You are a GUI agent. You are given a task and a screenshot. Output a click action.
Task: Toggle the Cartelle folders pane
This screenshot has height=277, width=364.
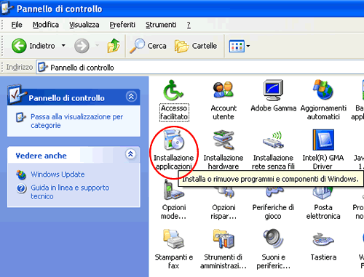click(x=196, y=46)
